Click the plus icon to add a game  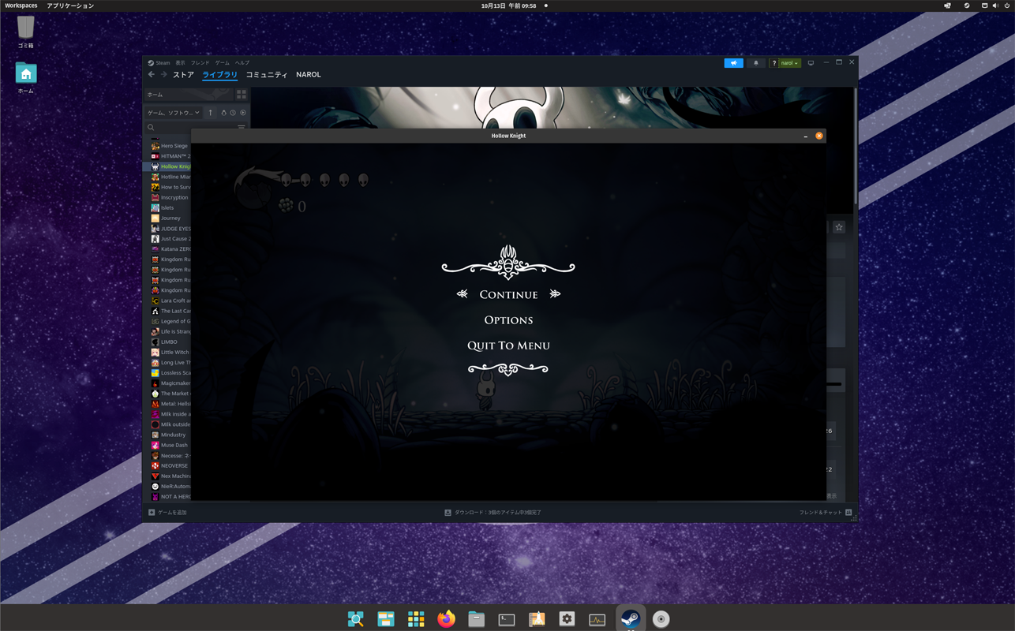coord(152,513)
